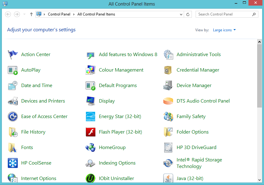Viewport: 264px width, 185px height.
Task: Open the Display link
Action: coord(107,101)
